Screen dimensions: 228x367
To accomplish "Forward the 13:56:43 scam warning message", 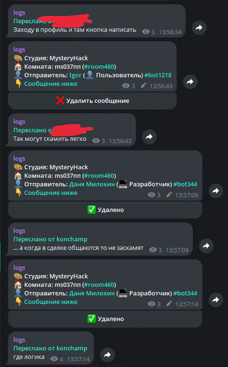I will click(149, 137).
